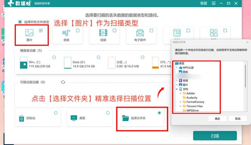This screenshot has height=145, width=251.
Task: Close the 浏览文件夹 dialog
Action: pos(247,42)
